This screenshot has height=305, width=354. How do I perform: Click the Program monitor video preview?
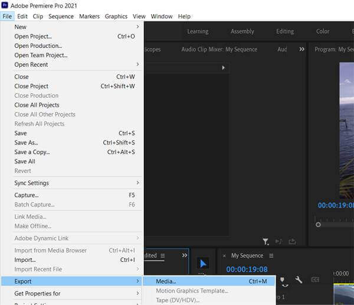tap(346, 130)
